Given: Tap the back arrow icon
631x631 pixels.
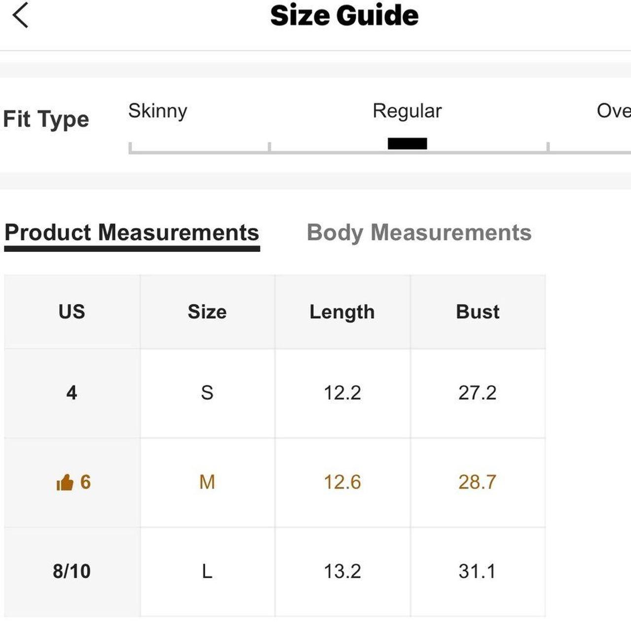Looking at the screenshot, I should coord(20,15).
